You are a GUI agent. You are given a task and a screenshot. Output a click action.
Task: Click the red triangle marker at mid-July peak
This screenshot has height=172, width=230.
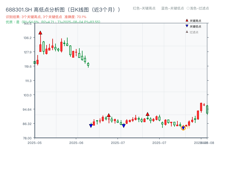(148, 114)
